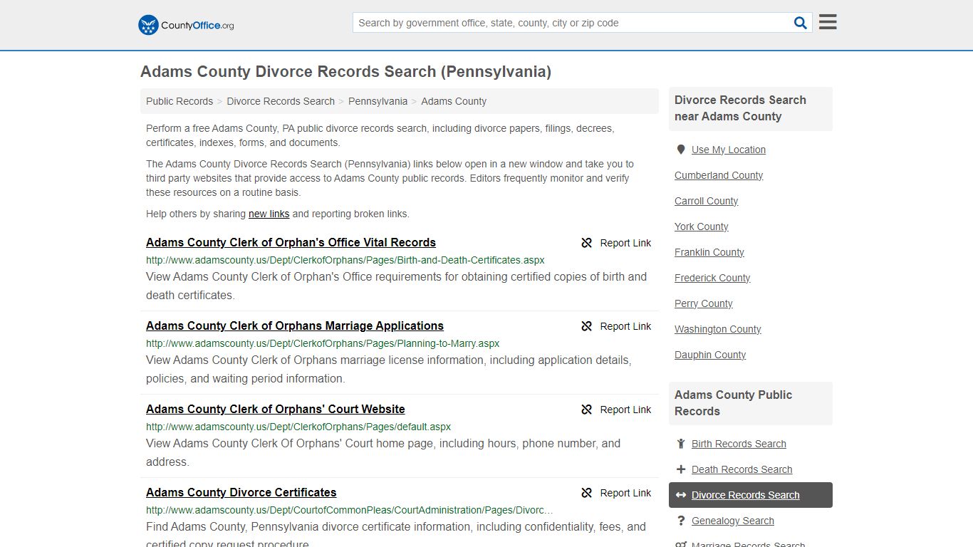Click broken-link icon for Marriage Applications

587,326
